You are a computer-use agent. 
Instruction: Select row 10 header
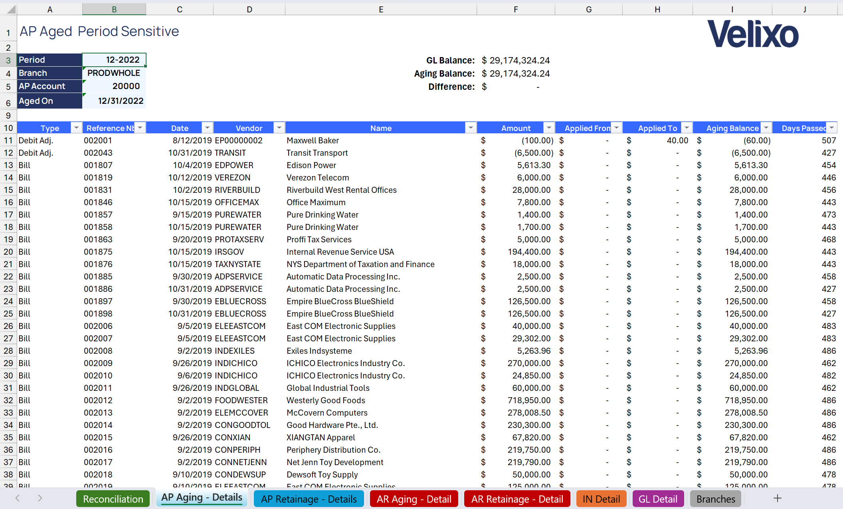(x=8, y=128)
